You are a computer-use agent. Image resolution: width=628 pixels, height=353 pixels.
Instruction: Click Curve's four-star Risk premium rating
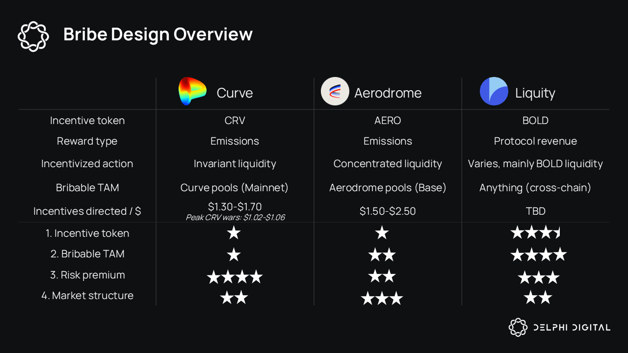pyautogui.click(x=235, y=277)
